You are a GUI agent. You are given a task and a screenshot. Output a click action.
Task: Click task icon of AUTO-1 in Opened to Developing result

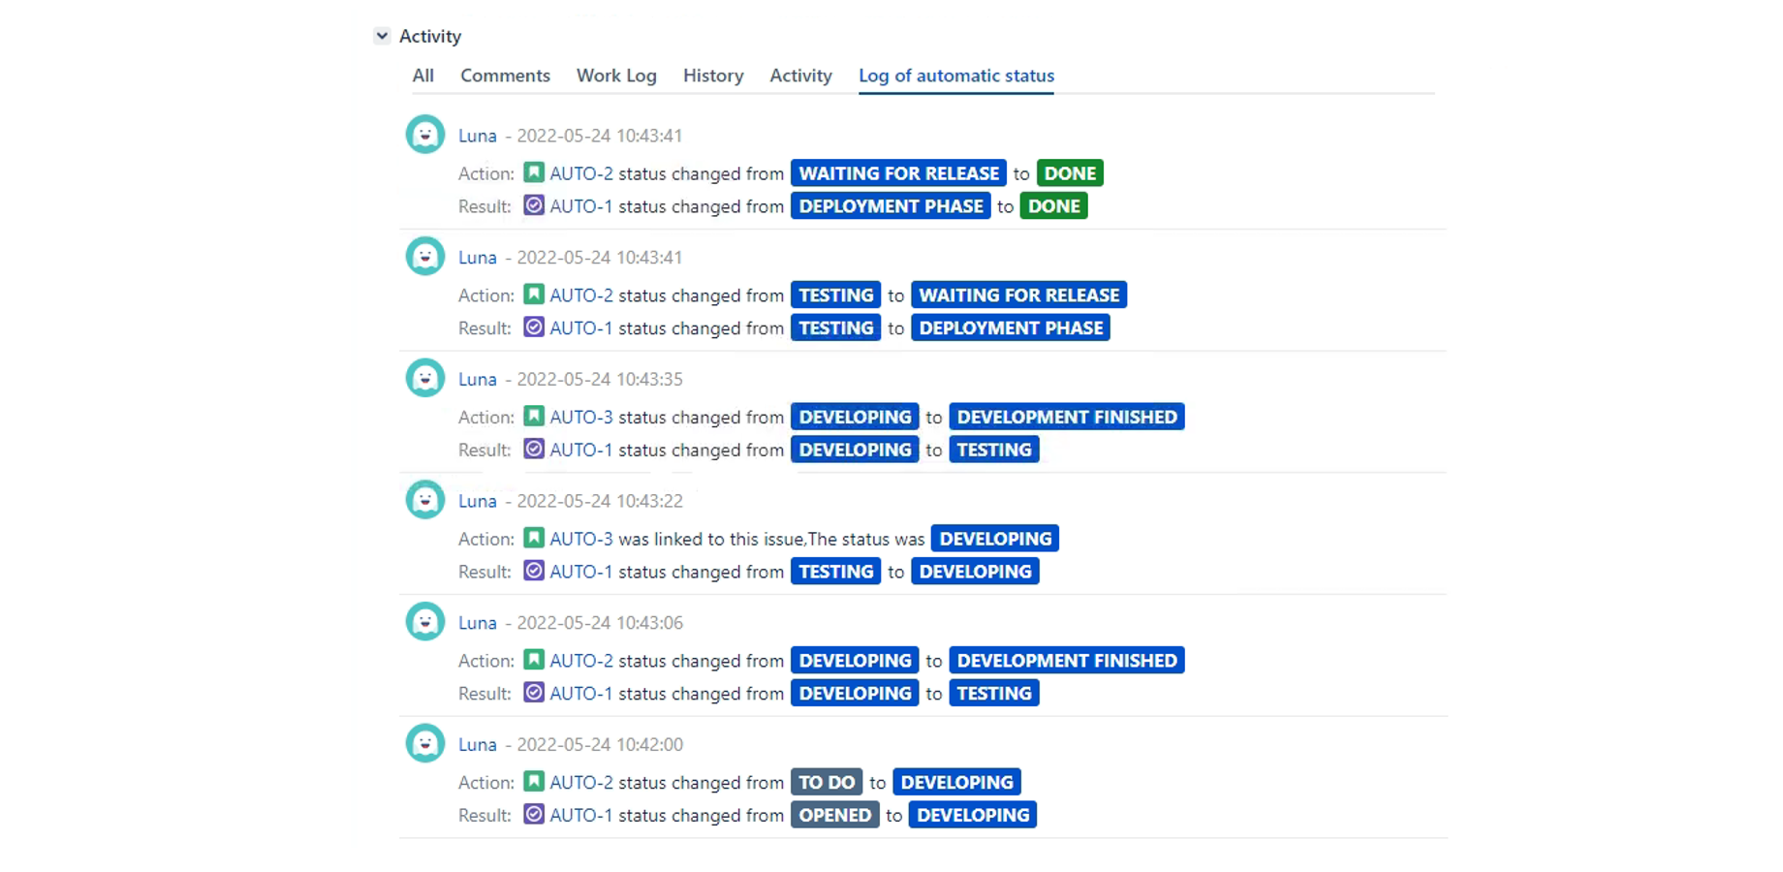click(x=534, y=815)
